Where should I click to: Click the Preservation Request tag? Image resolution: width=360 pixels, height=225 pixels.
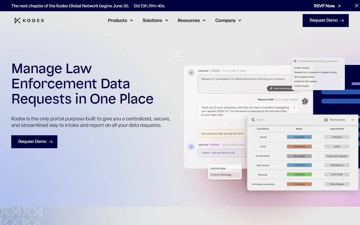coord(337,156)
